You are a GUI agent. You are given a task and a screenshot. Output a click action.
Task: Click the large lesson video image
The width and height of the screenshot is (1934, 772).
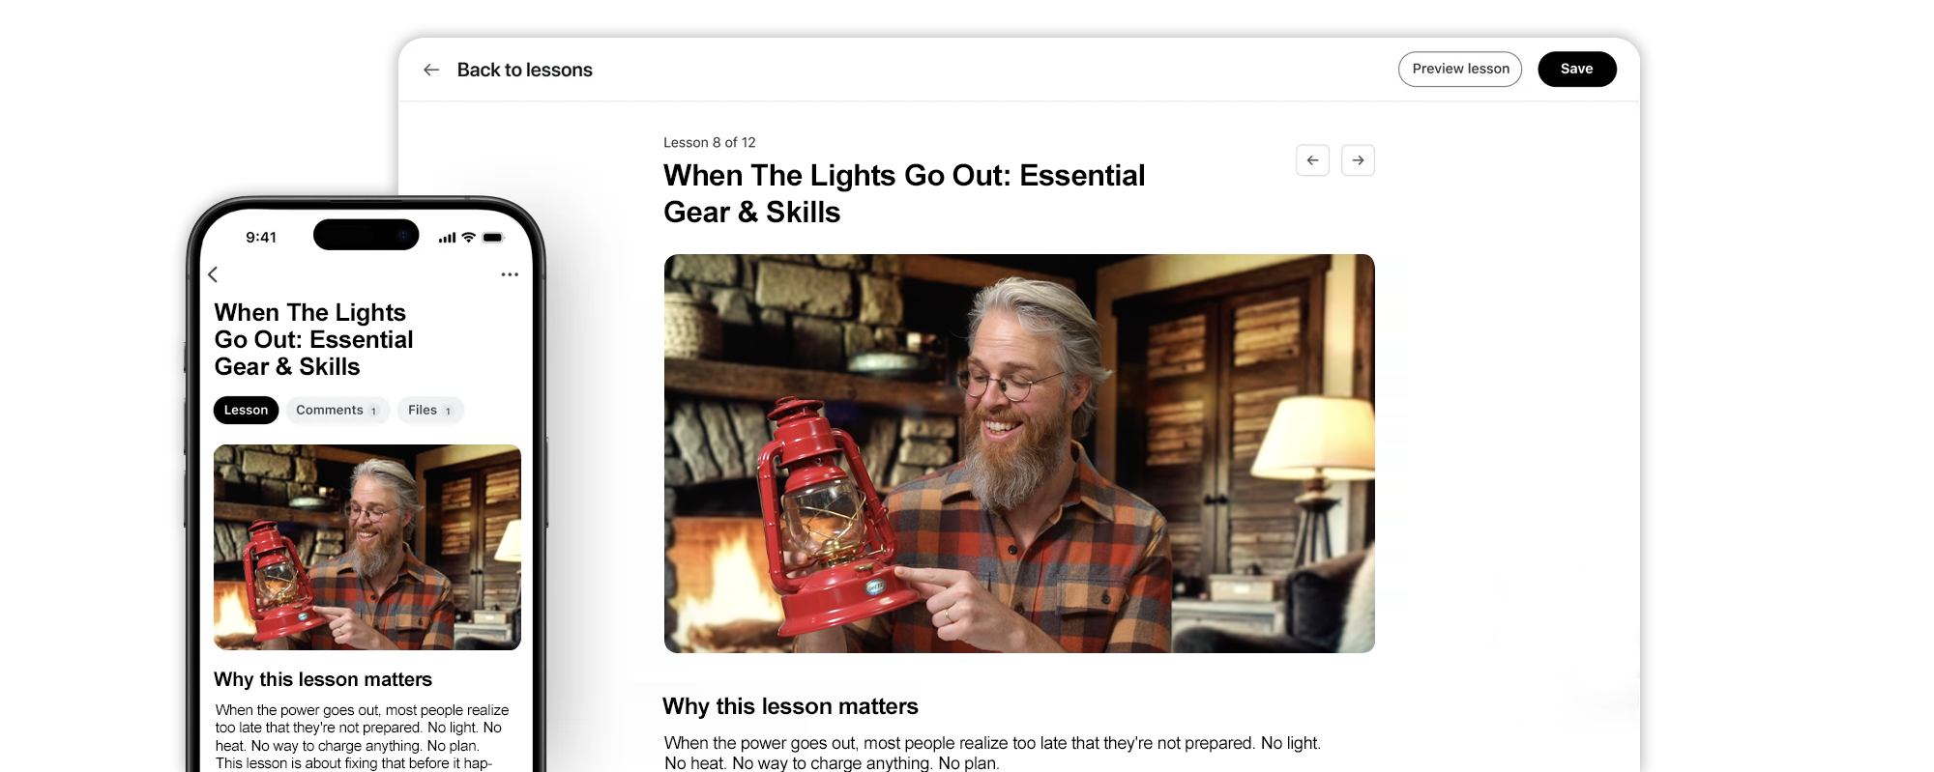pyautogui.click(x=1019, y=453)
